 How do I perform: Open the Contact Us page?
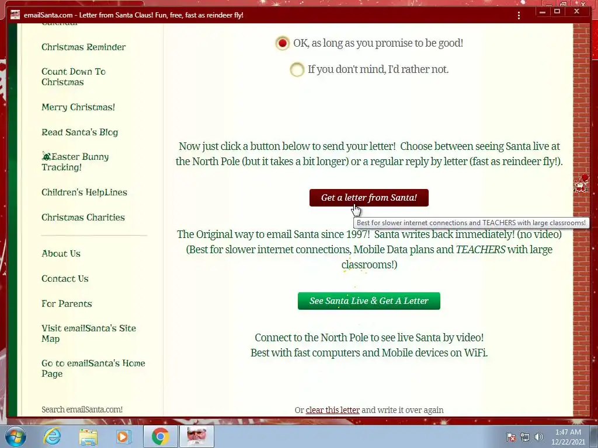[65, 279]
